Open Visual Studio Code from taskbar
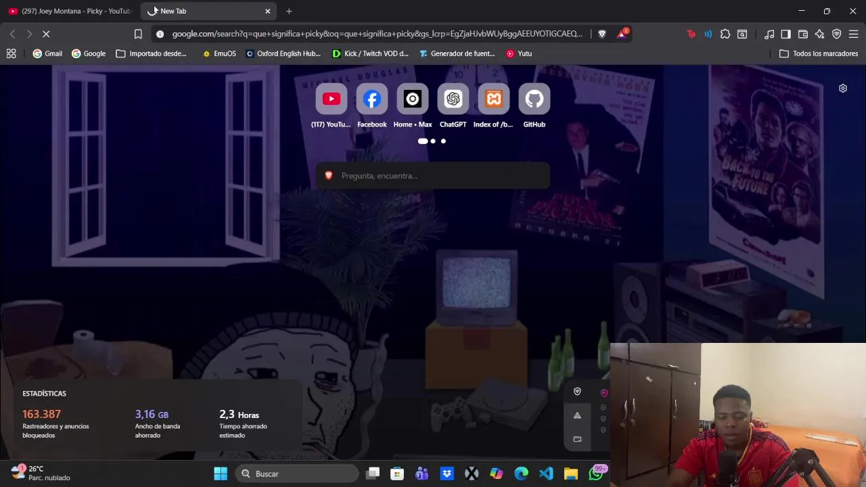The image size is (866, 487). (546, 473)
